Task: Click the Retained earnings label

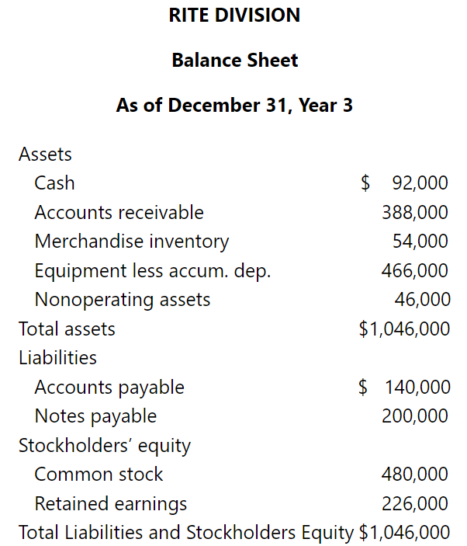Action: pyautogui.click(x=111, y=504)
